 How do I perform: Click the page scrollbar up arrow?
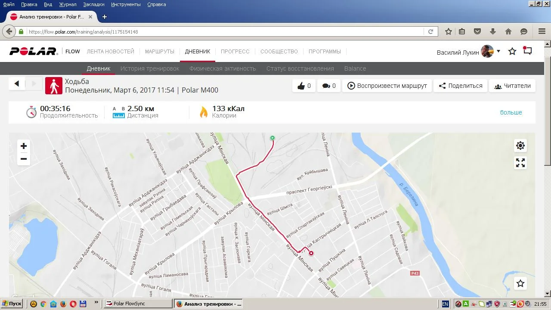[x=548, y=44]
